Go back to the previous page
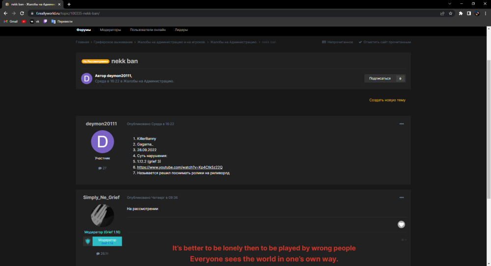This screenshot has width=491, height=266. coord(5,13)
